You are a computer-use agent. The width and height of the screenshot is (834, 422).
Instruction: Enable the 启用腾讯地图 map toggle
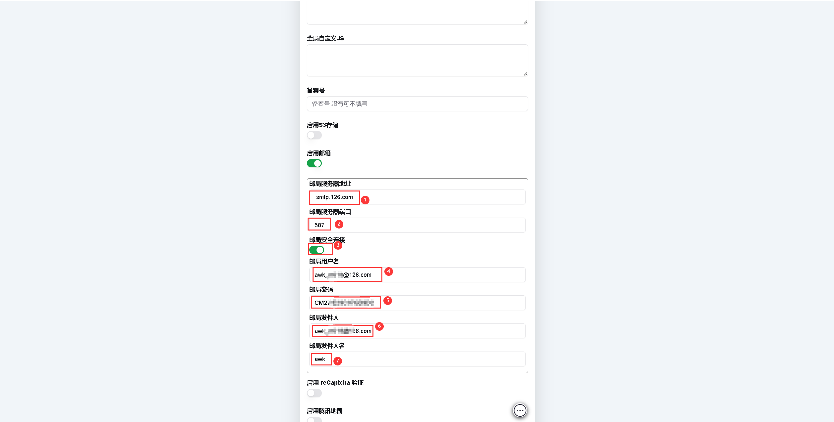tap(314, 419)
